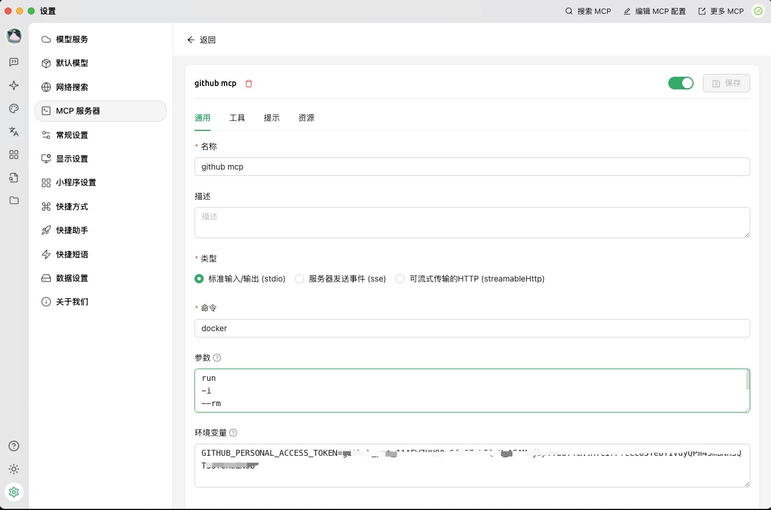Open 快捷方式 in the settings menu
Screen dimensions: 771x510
pos(101,207)
